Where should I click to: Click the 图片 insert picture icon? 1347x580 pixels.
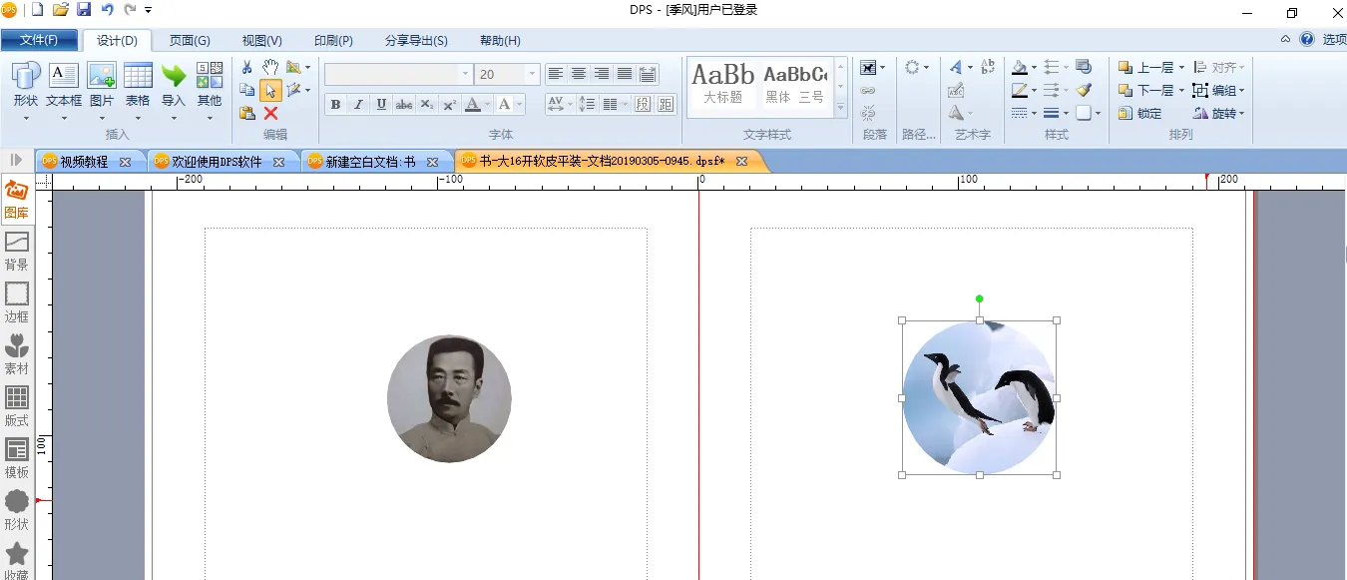[102, 77]
